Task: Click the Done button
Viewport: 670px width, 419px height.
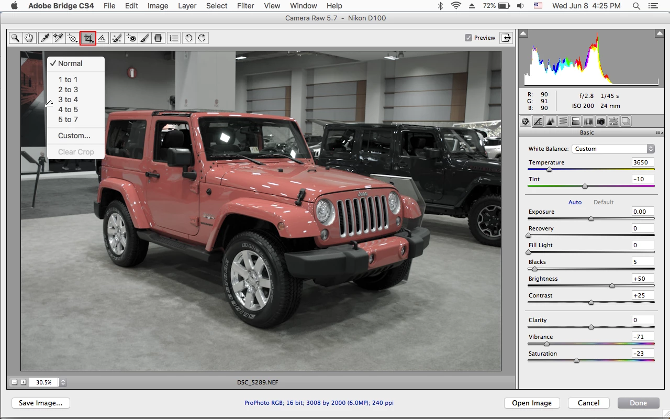Action: point(638,403)
